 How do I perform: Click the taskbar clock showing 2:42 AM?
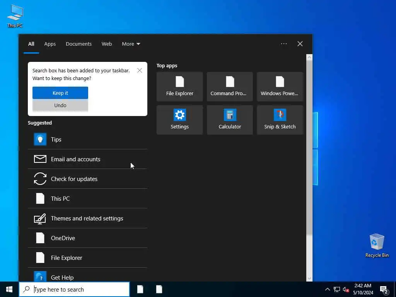coord(363,289)
